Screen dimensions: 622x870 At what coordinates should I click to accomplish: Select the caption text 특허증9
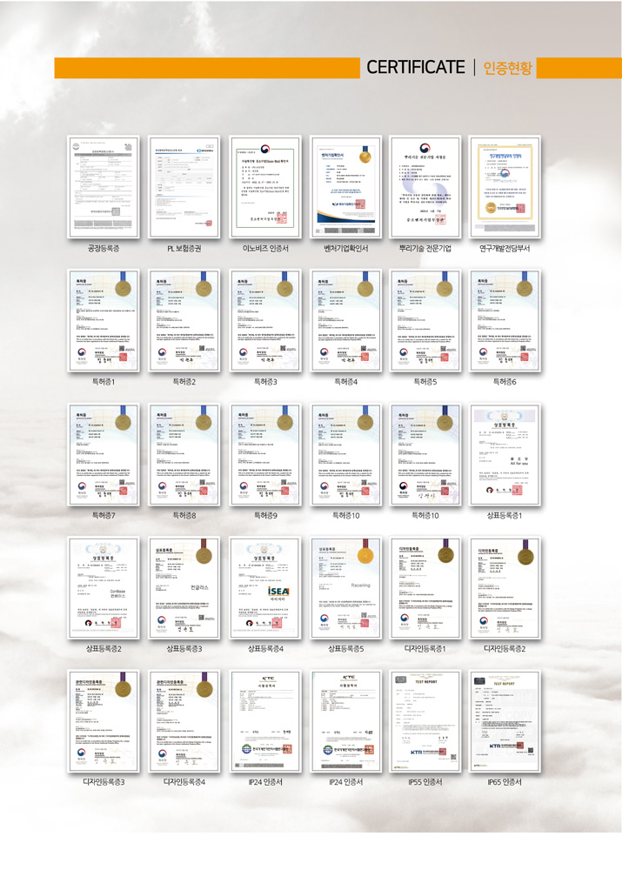[x=265, y=515]
